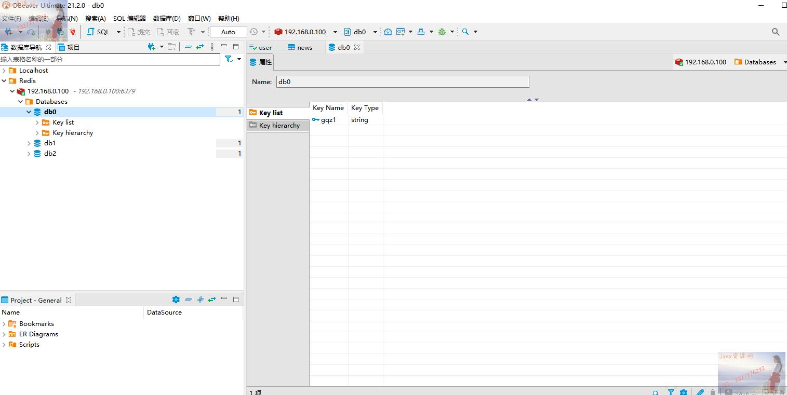The image size is (787, 395).
Task: Open the 帮助(H) menu
Action: [229, 18]
